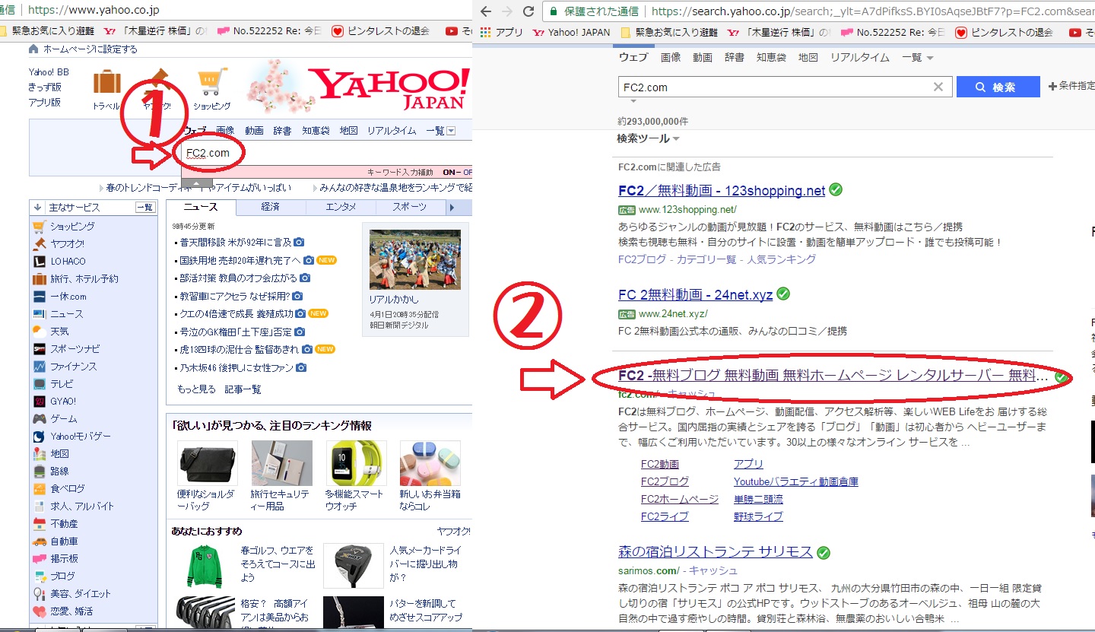Open 一休.com in the services sidebar
The width and height of the screenshot is (1095, 632).
68,297
